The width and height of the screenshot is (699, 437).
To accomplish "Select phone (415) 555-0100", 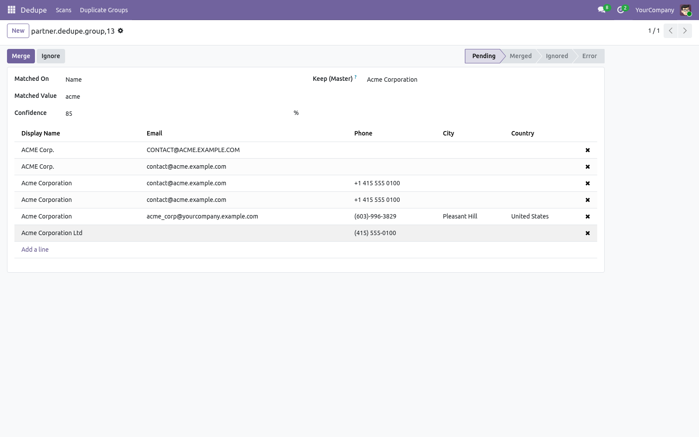I will [x=375, y=233].
